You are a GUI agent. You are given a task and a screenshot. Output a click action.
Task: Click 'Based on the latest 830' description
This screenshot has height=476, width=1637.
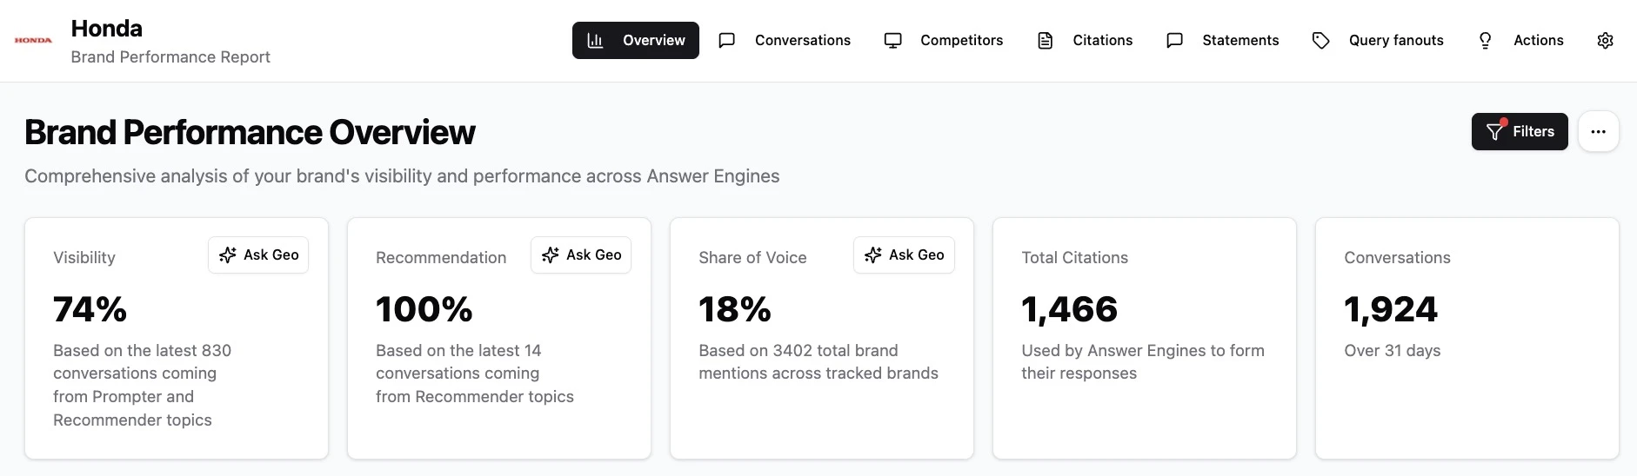[x=142, y=385]
